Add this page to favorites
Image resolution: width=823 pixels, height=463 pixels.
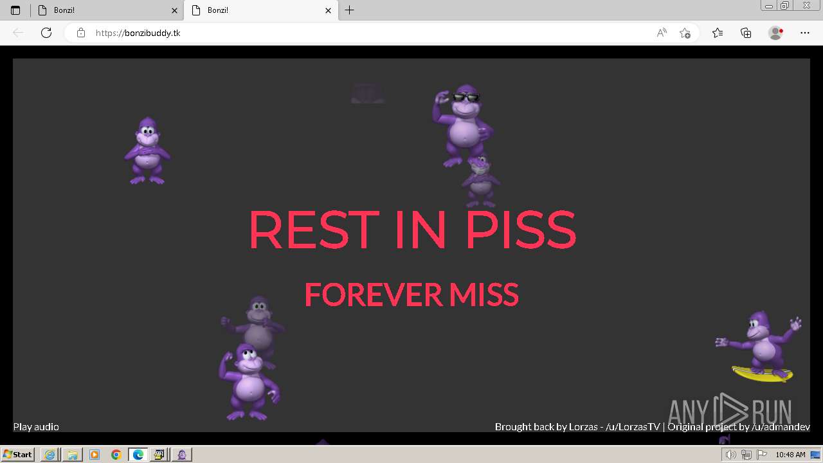685,33
